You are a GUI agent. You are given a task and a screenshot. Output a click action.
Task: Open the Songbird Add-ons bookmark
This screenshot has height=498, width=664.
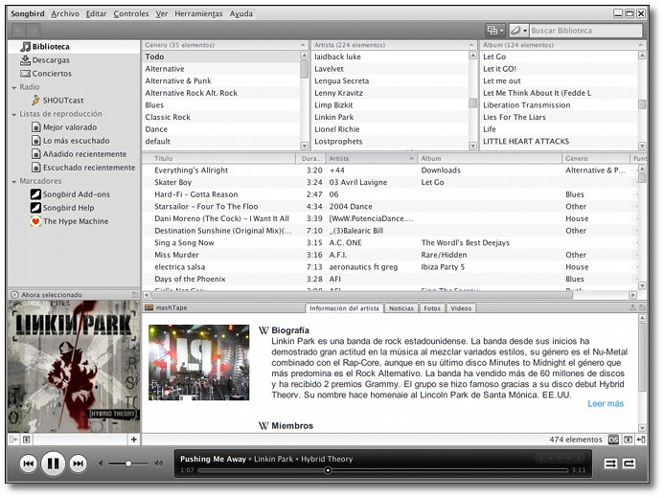tap(70, 194)
